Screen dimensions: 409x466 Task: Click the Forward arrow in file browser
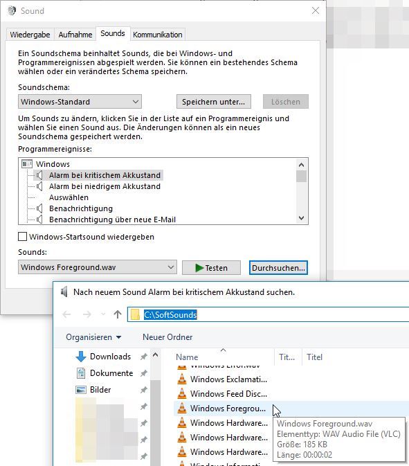coord(87,314)
